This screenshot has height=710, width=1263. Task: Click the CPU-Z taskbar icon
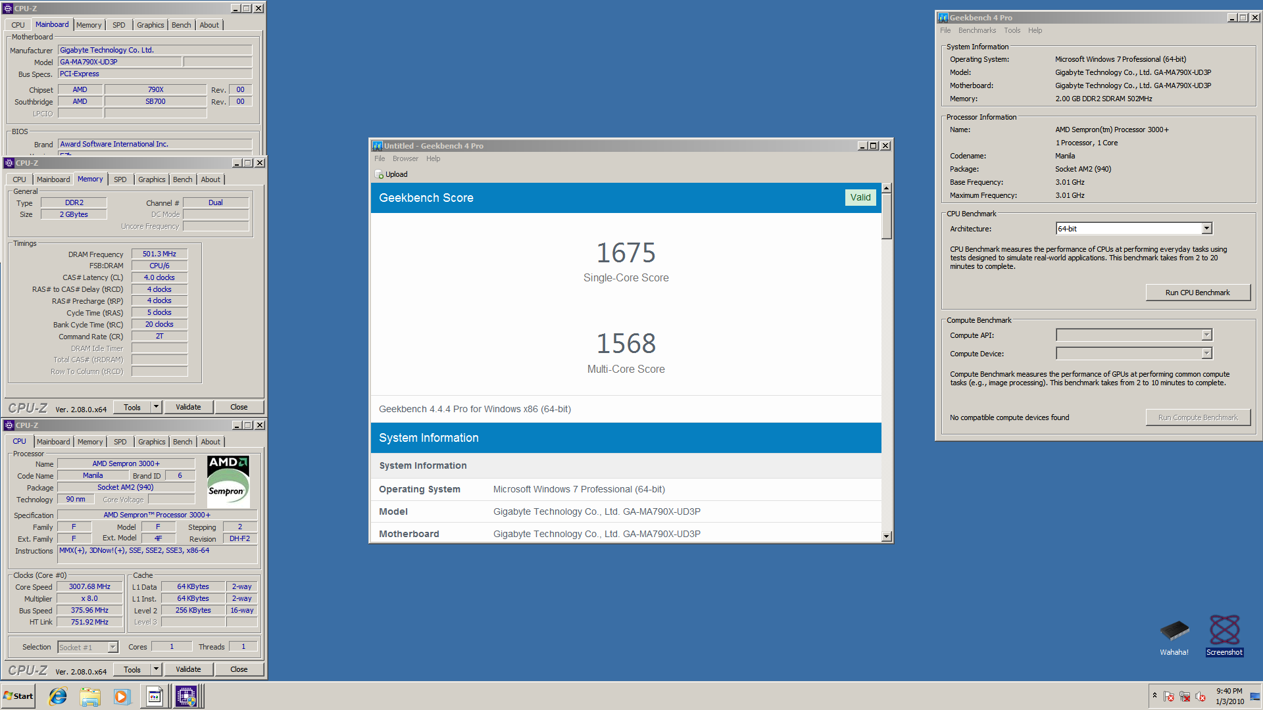coord(186,696)
